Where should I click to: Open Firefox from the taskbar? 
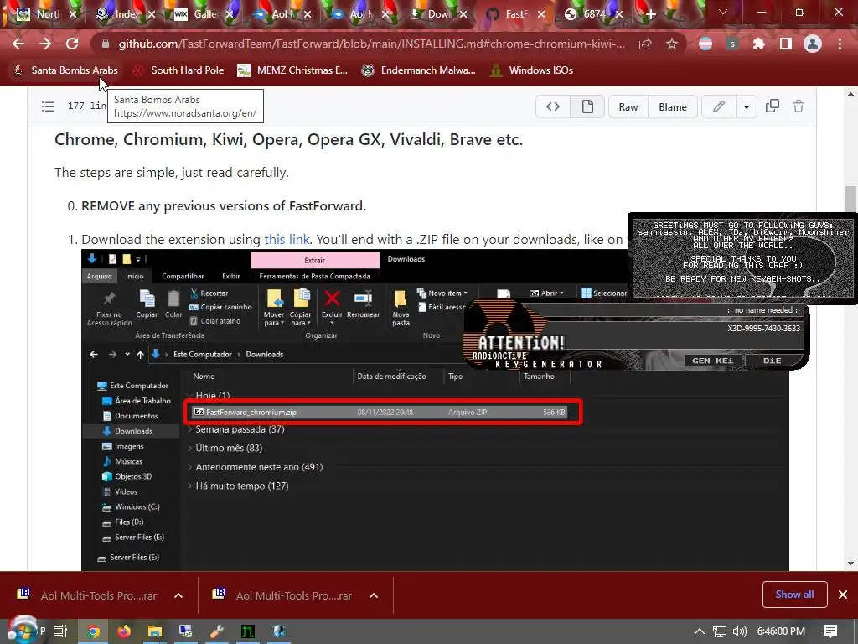[x=124, y=631]
